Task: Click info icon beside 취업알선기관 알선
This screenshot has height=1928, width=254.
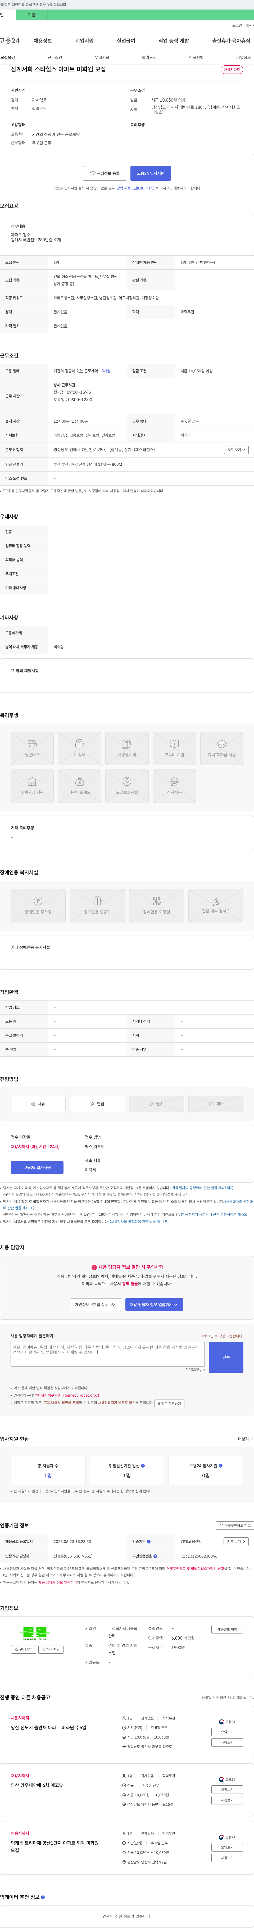Action: [143, 1465]
